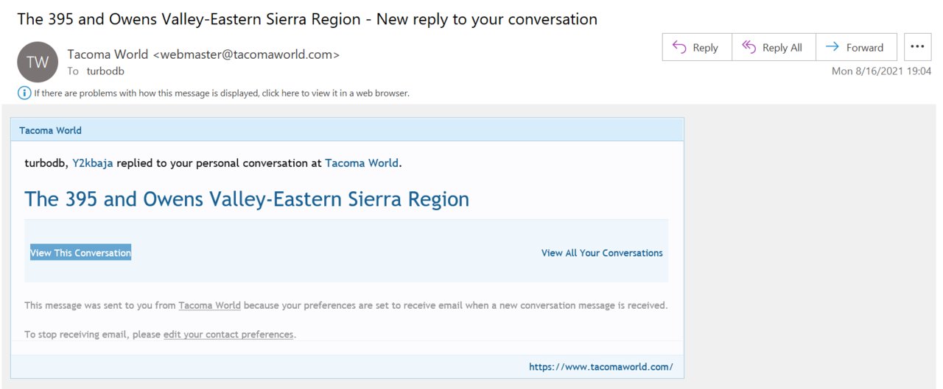Open the underlined Tacoma World footer link
The image size is (943, 389).
[210, 305]
